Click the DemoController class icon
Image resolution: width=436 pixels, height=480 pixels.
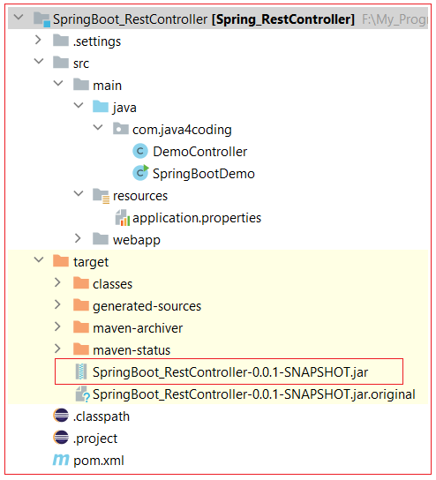[140, 151]
